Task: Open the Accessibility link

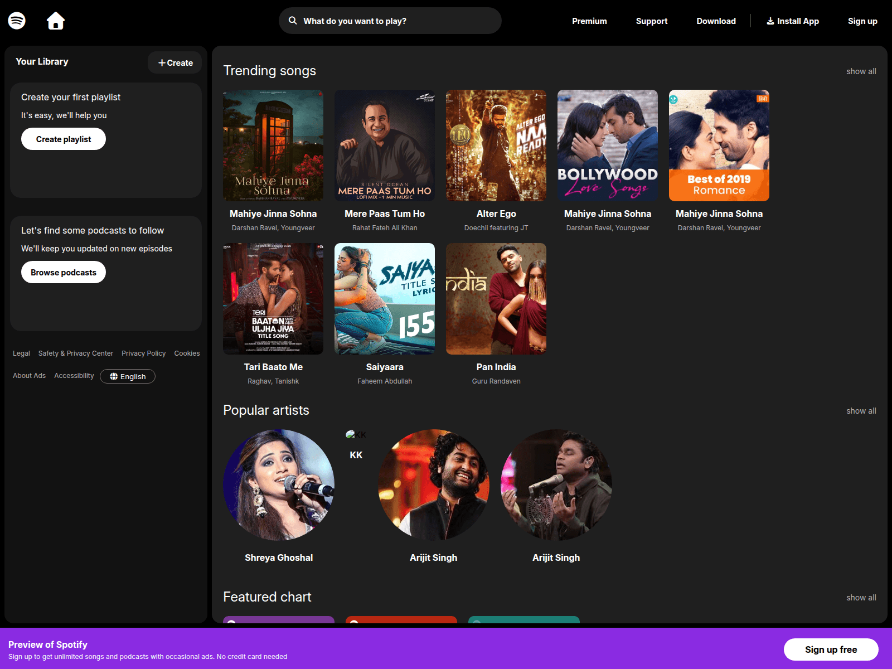Action: 74,376
